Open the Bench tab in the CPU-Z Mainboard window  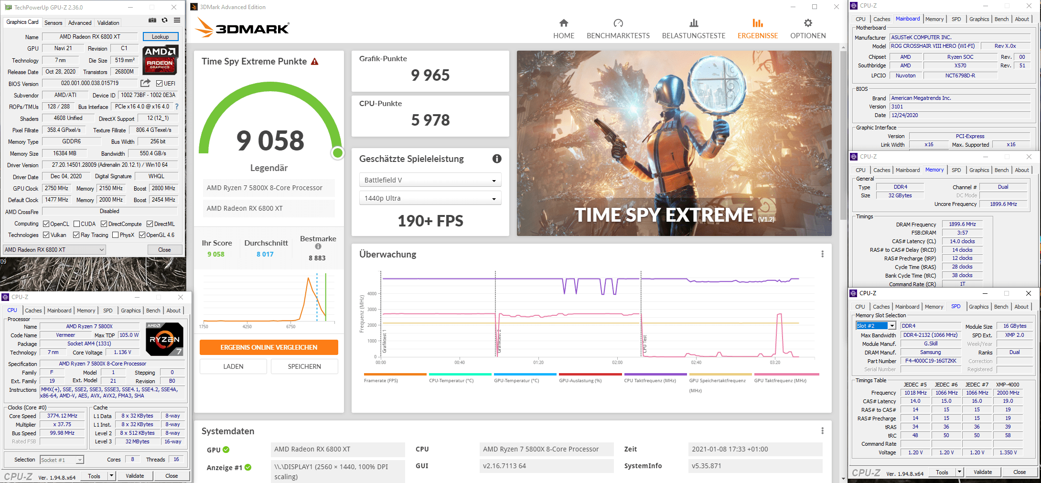1002,19
